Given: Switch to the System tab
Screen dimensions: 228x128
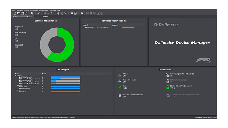Looking at the screenshot, I should [x=45, y=17].
